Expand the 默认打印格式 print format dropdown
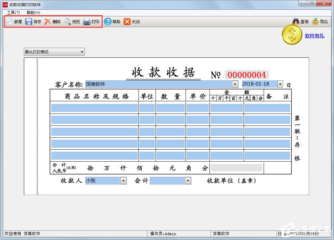The width and height of the screenshot is (334, 240). pyautogui.click(x=82, y=52)
